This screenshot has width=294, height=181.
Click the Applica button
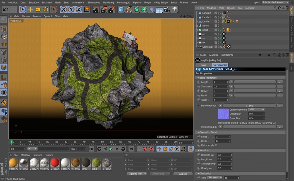pyautogui.click(x=183, y=174)
